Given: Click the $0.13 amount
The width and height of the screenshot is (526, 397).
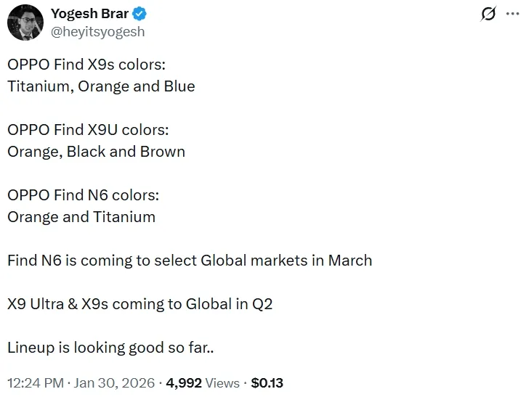Looking at the screenshot, I should coord(267,382).
